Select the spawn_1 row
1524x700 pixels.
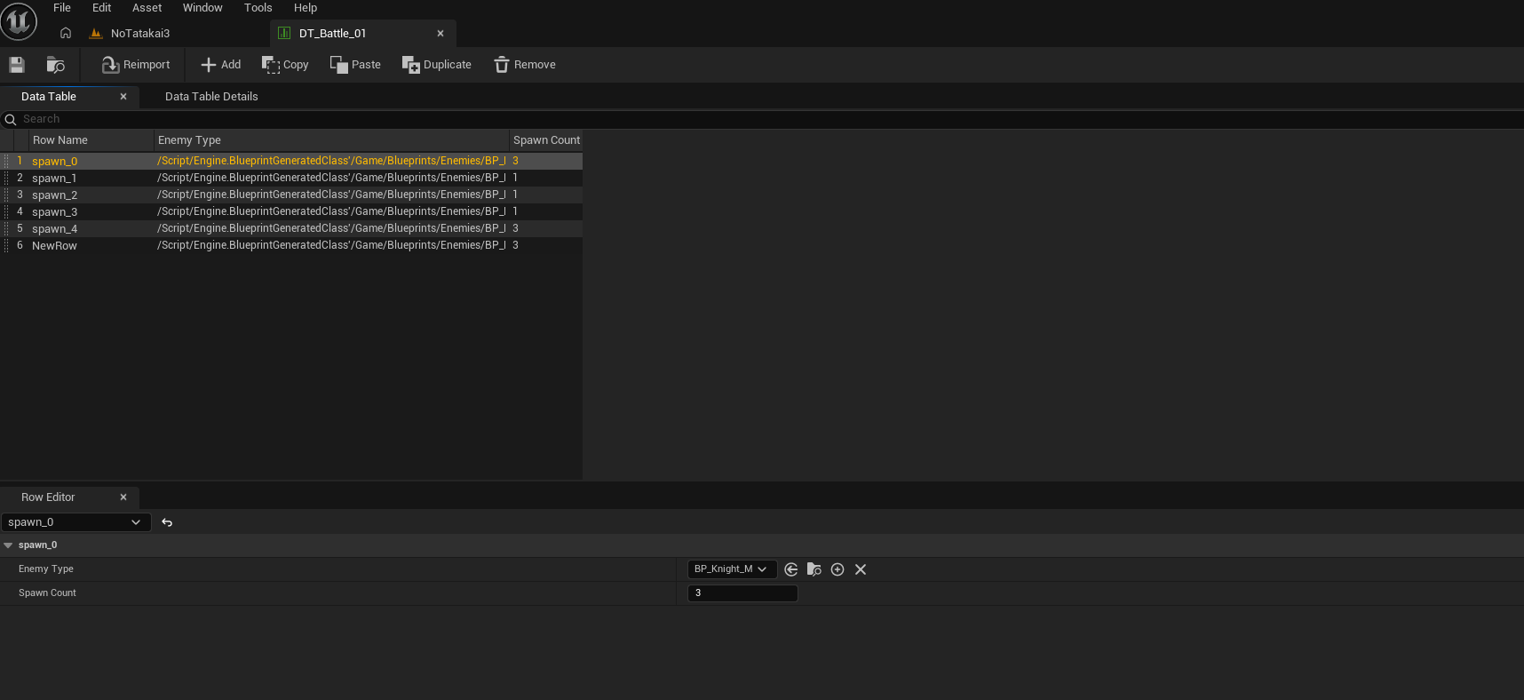pos(291,178)
